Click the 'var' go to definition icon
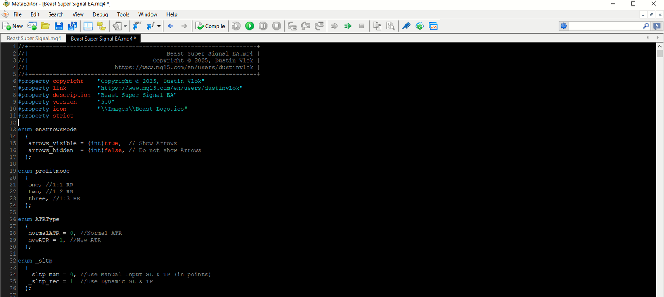The width and height of the screenshot is (664, 297). click(137, 26)
